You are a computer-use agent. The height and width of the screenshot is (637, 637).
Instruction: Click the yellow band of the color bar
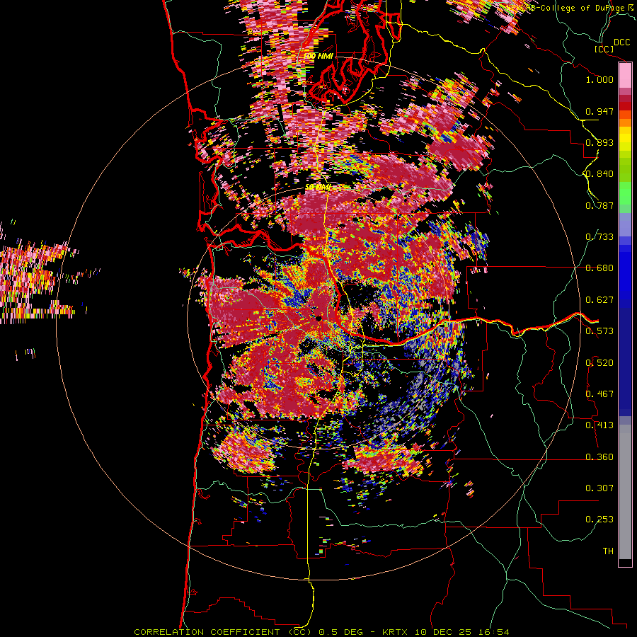pyautogui.click(x=625, y=139)
